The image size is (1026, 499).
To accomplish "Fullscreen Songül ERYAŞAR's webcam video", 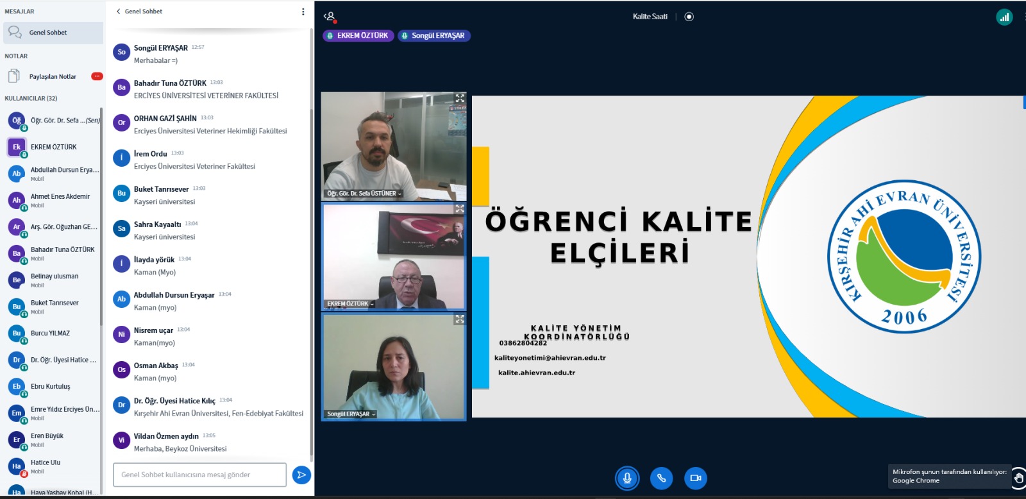I will (460, 319).
